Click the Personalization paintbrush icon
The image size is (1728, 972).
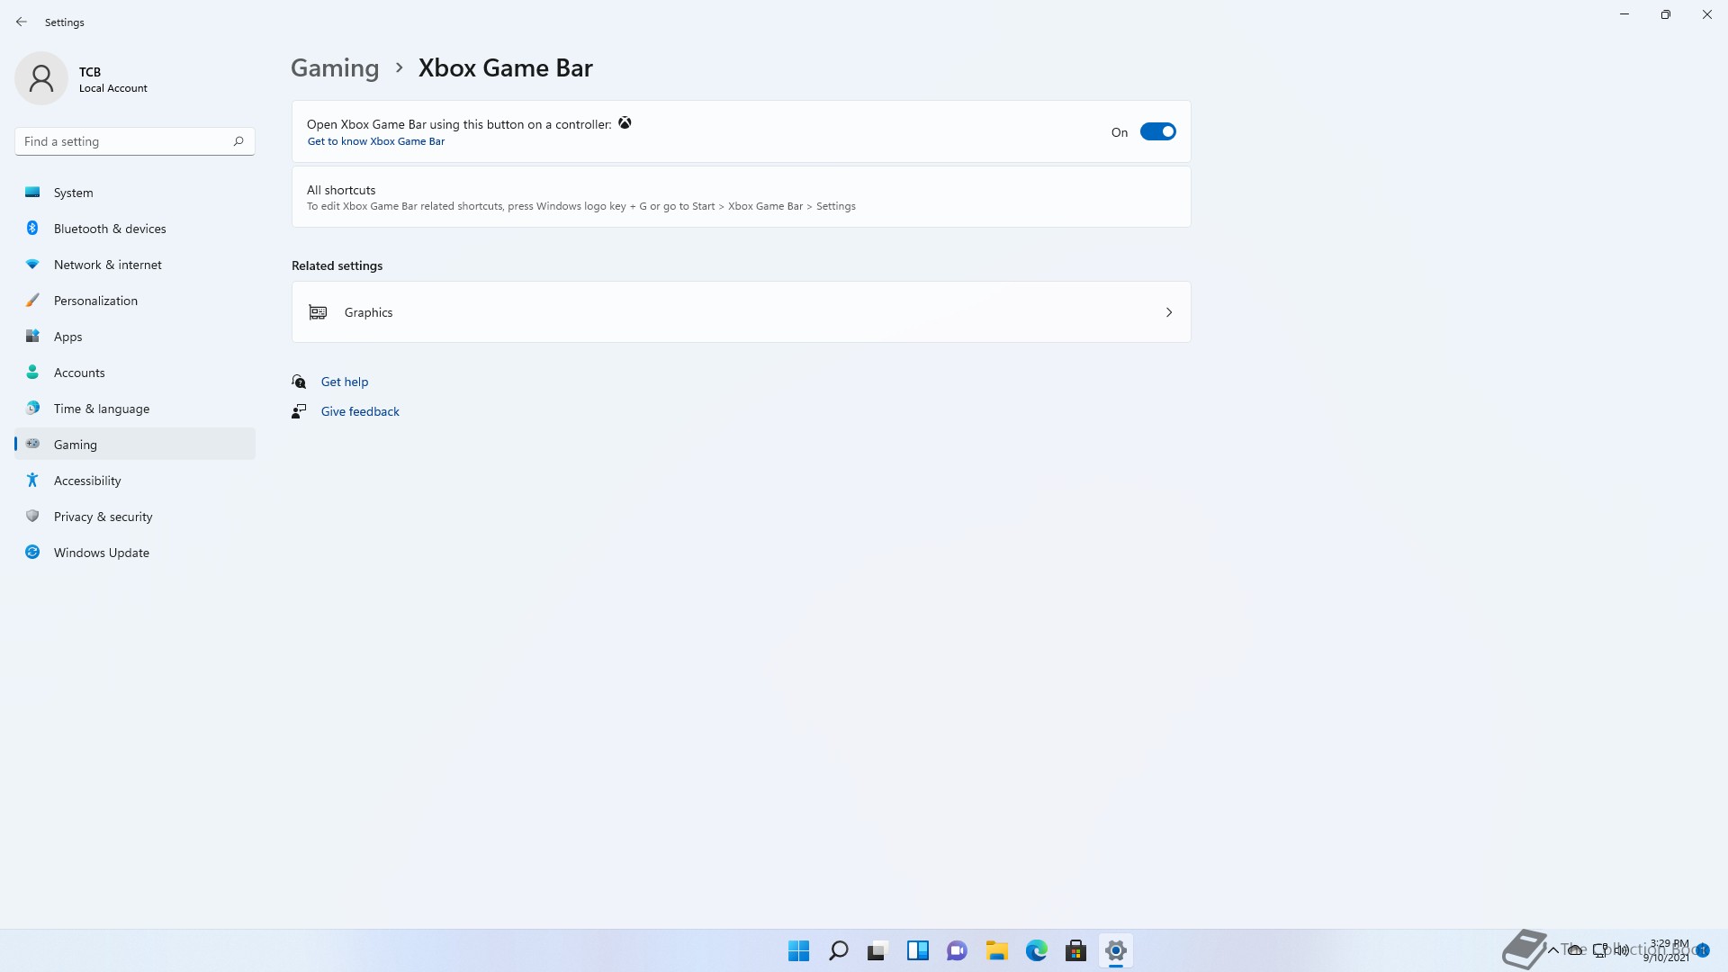tap(32, 300)
